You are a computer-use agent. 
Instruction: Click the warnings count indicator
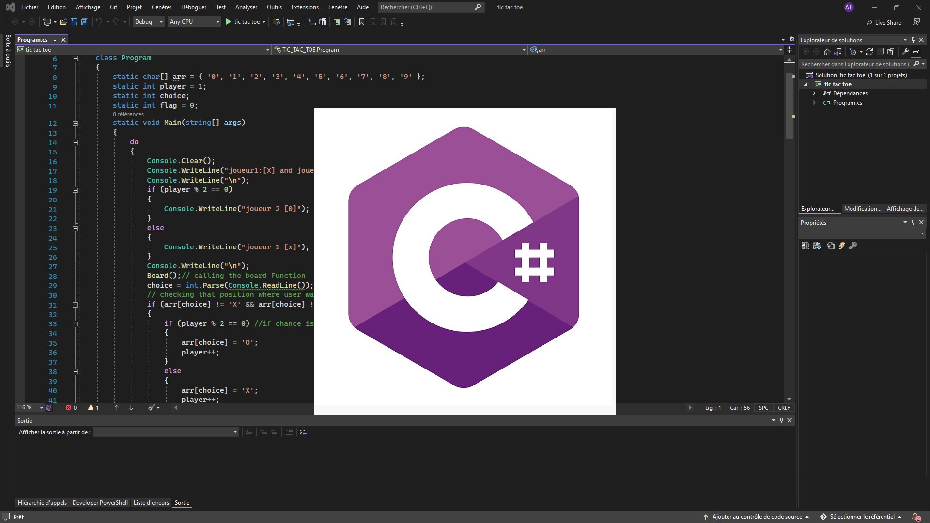pyautogui.click(x=93, y=408)
